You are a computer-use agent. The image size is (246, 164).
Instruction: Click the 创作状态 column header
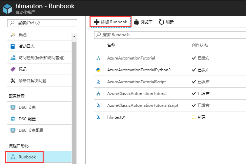click(199, 45)
